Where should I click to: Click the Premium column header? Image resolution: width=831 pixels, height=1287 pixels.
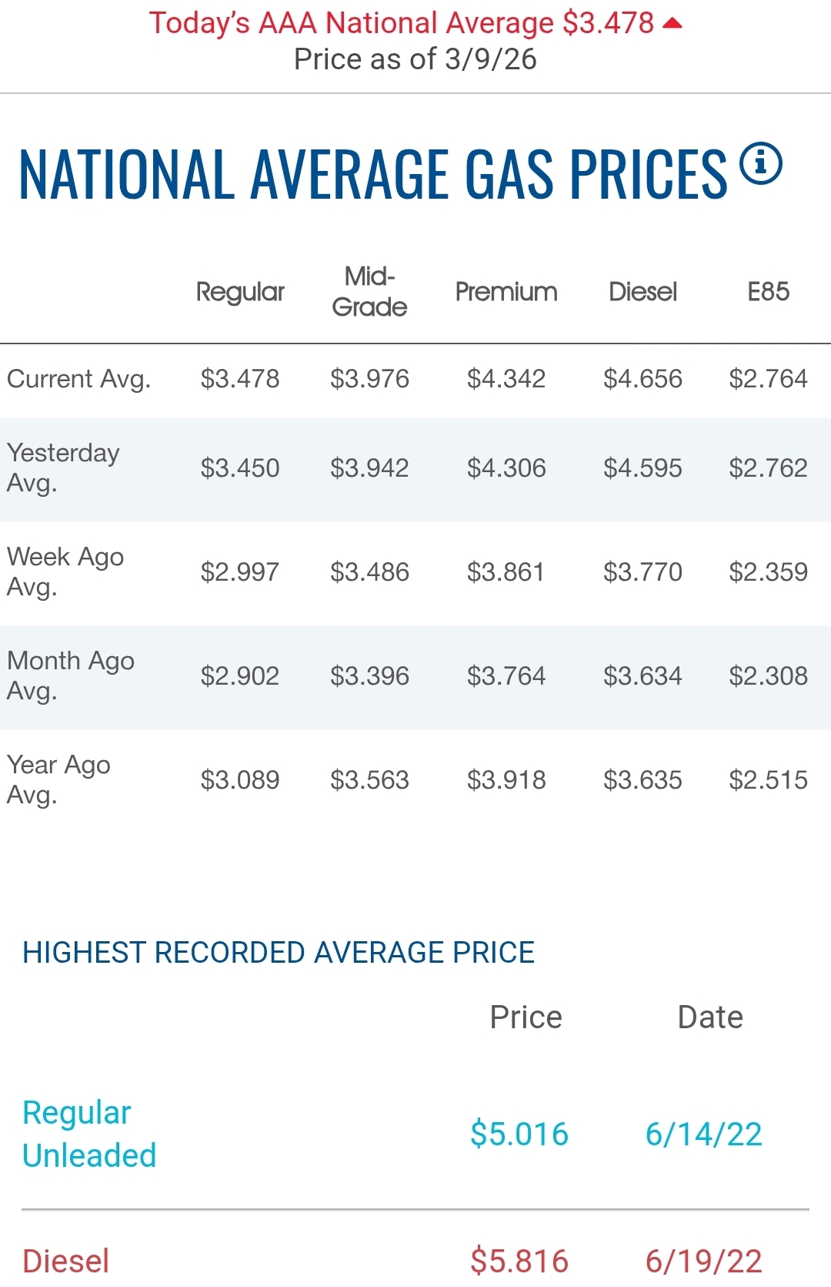point(506,292)
